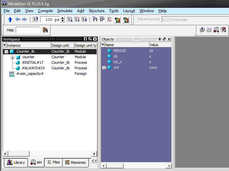The width and height of the screenshot is (229, 171).
Task: Undock the Workspace pane
Action: (x=90, y=39)
